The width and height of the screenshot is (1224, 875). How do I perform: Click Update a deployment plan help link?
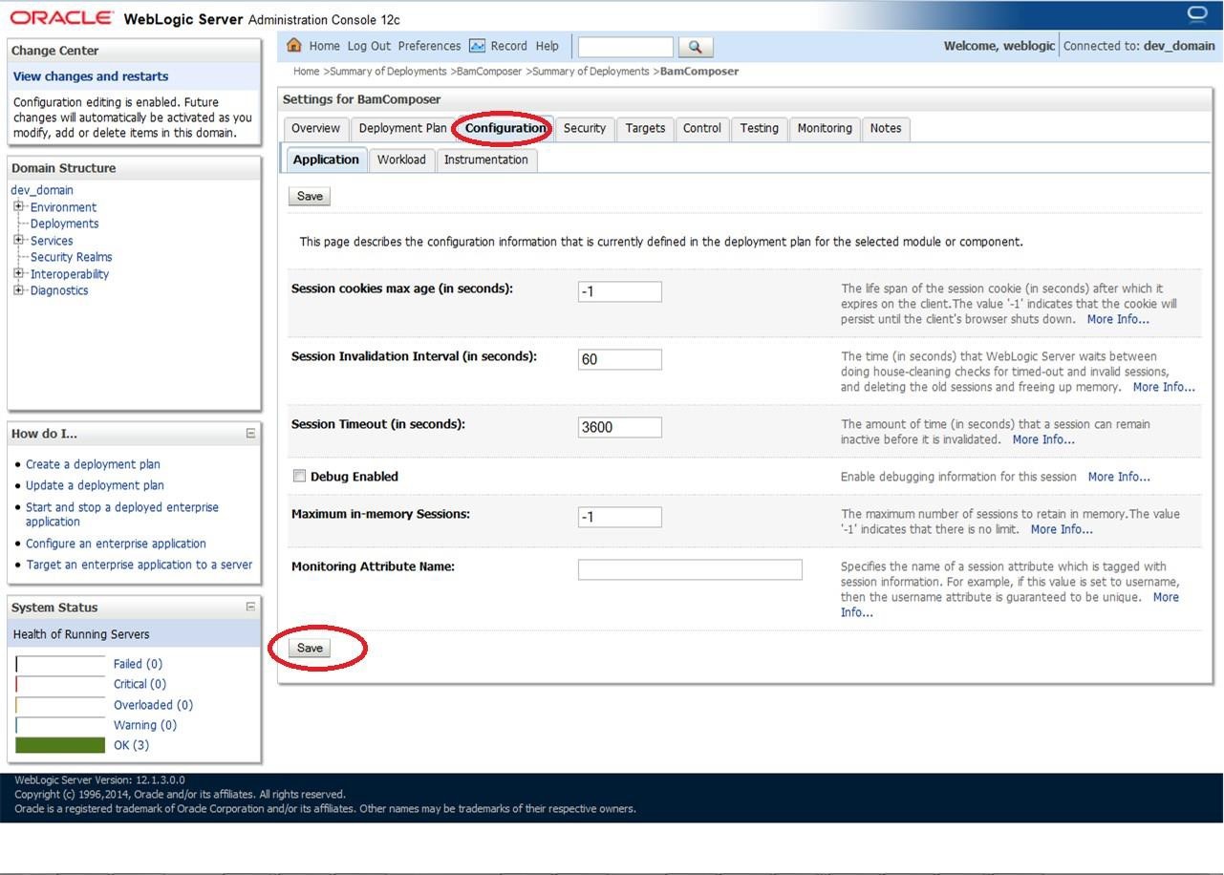tap(95, 485)
